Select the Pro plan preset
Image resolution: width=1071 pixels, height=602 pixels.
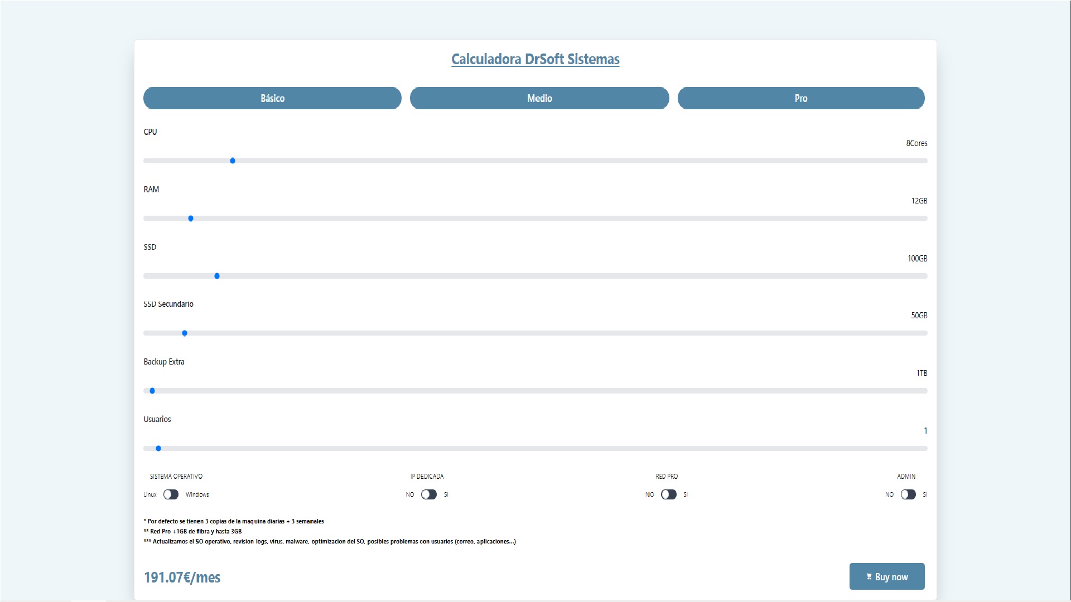tap(800, 98)
